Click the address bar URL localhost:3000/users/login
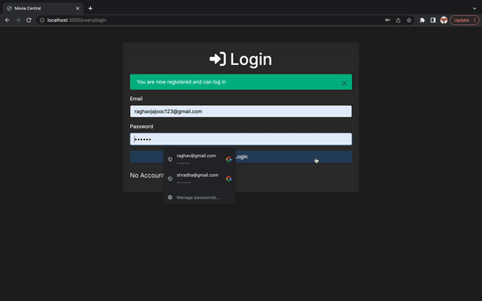This screenshot has width=482, height=301. (77, 20)
